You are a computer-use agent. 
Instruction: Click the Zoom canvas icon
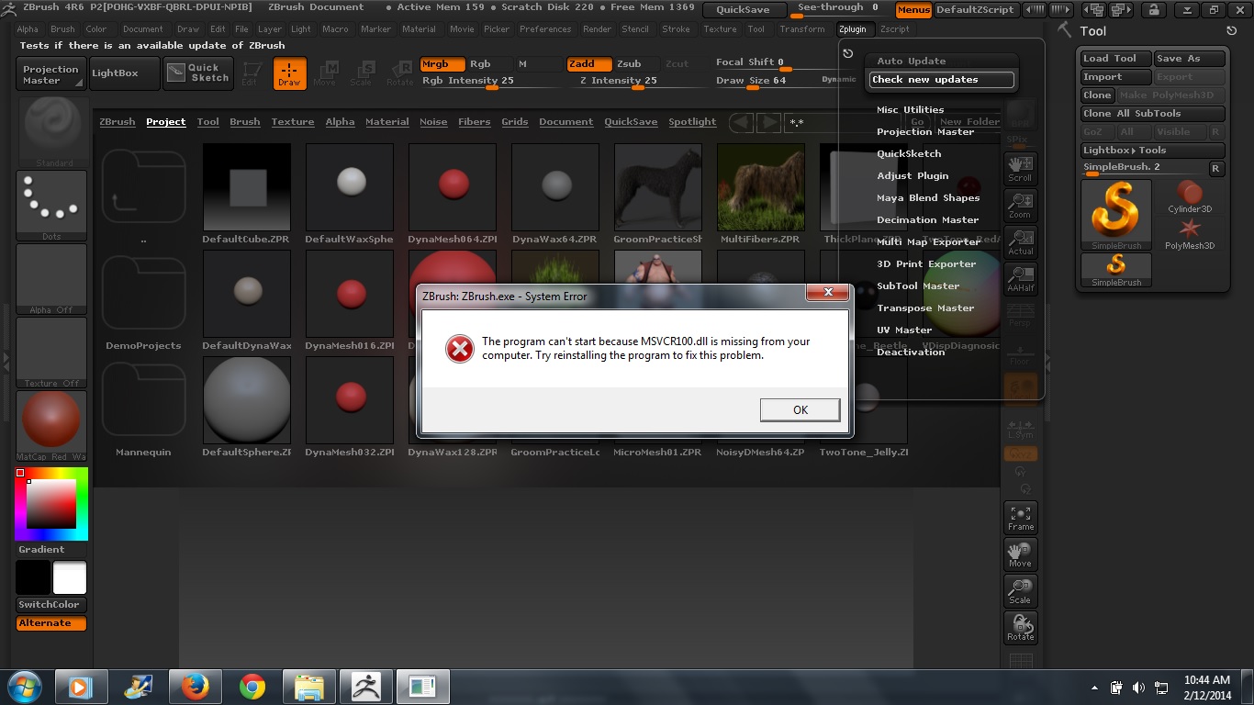pyautogui.click(x=1020, y=205)
